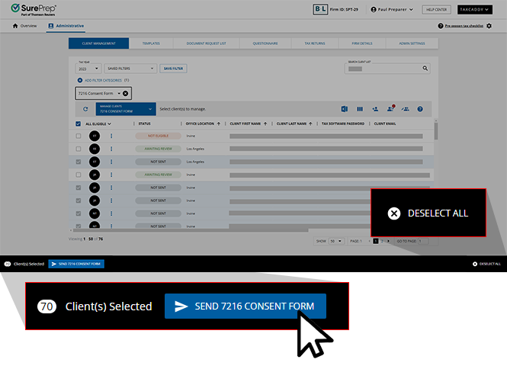Click the horizontal scrollbar under client table
Screen dimensions: 507x369
point(191,230)
